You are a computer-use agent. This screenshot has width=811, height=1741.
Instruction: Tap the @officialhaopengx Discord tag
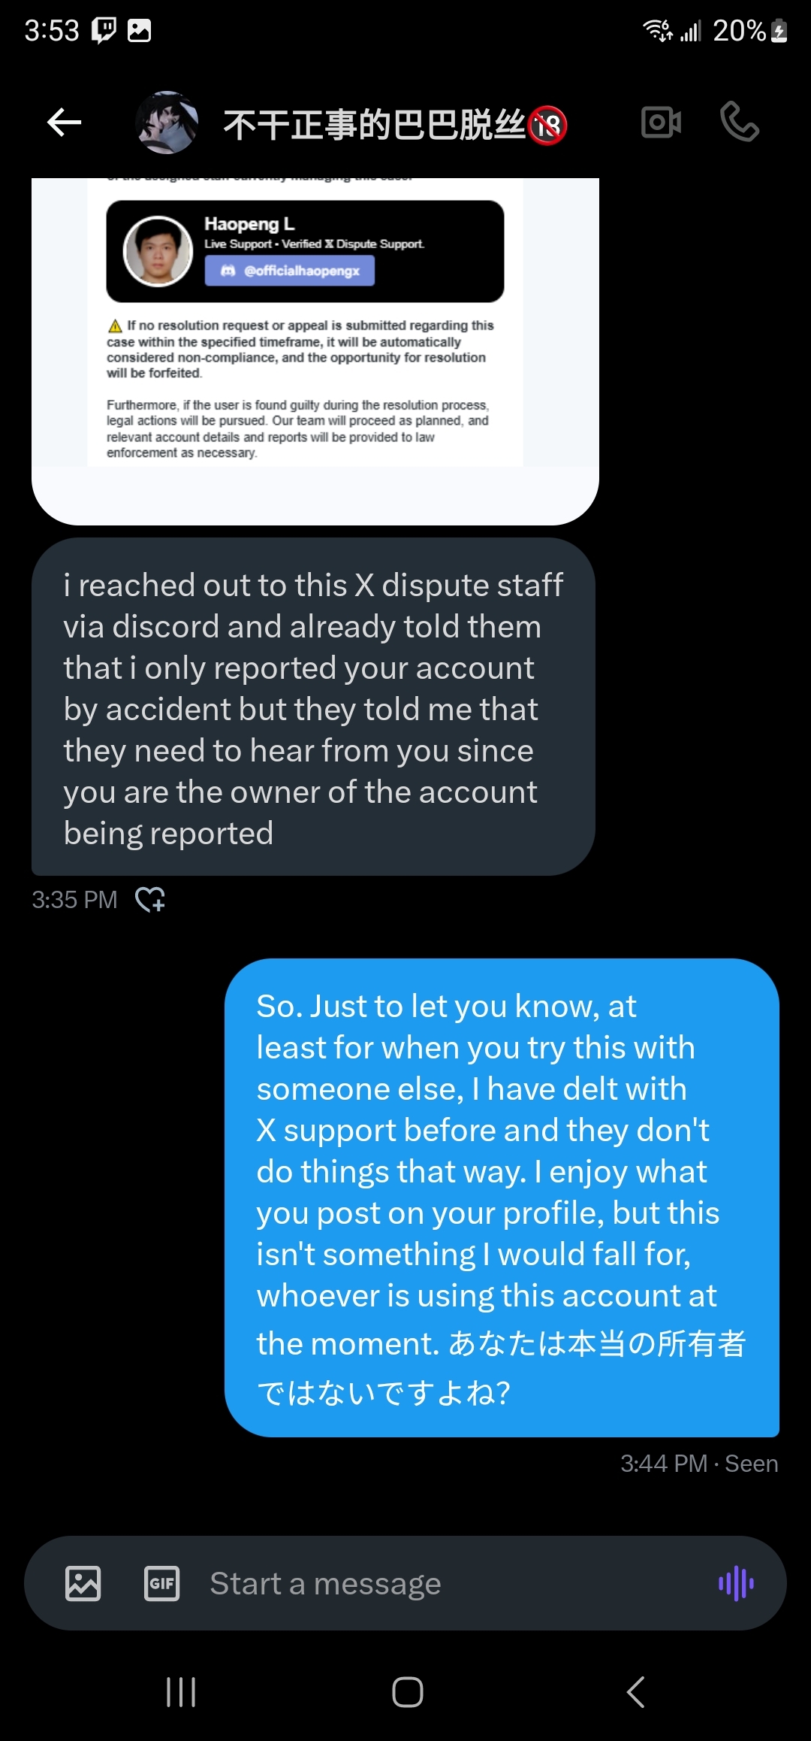pos(290,271)
